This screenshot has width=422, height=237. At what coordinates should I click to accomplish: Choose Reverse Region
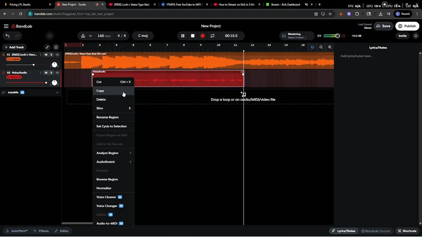point(113,179)
